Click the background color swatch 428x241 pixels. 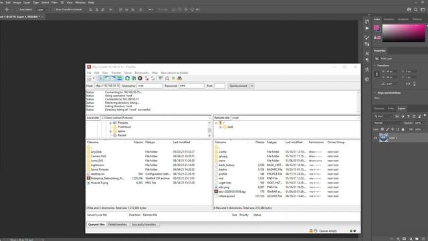tap(379, 30)
